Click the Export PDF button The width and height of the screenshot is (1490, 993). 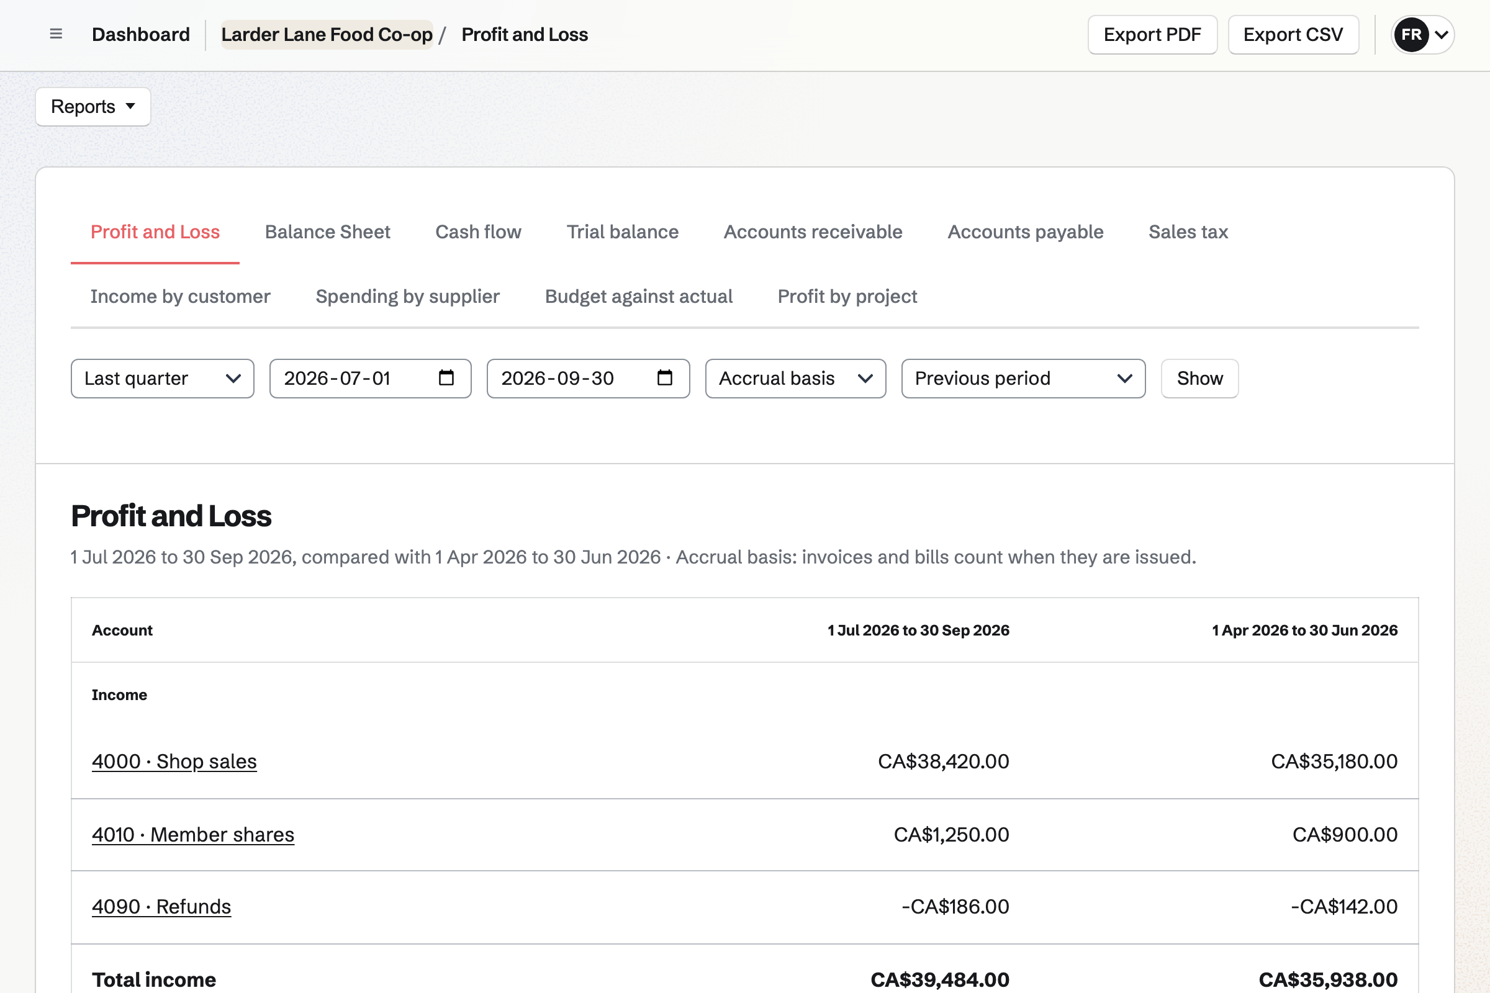click(1152, 35)
